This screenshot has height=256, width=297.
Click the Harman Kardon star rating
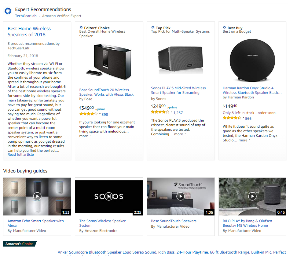click(x=232, y=118)
